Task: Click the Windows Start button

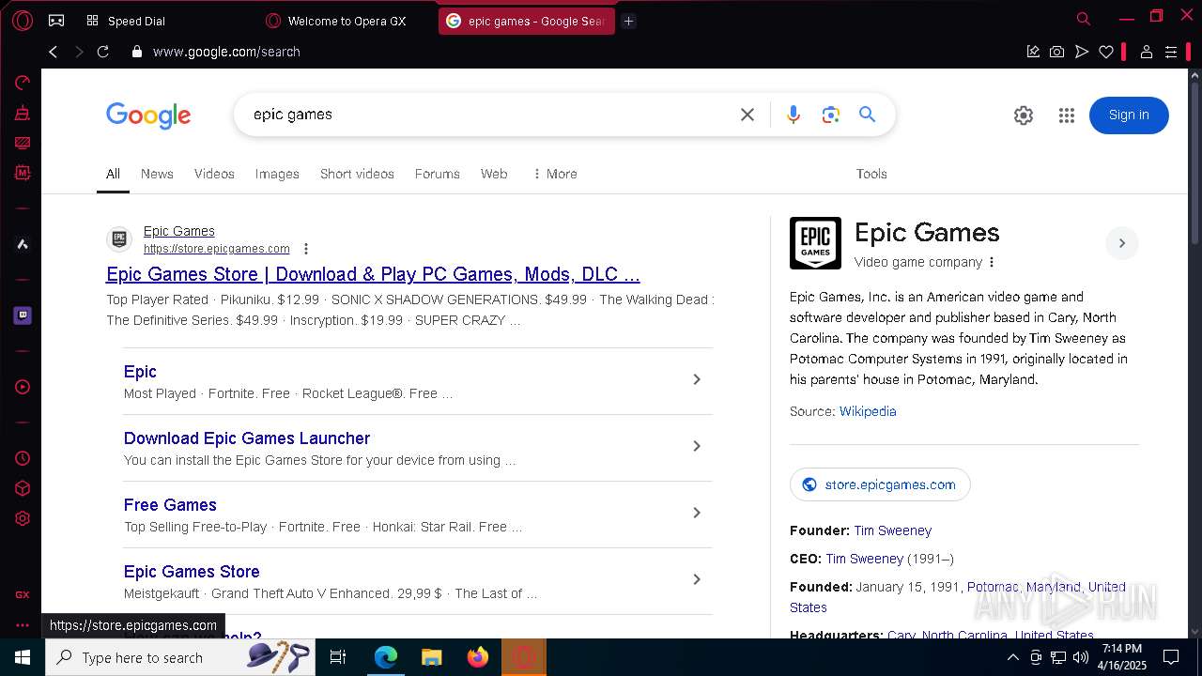Action: coord(23,657)
